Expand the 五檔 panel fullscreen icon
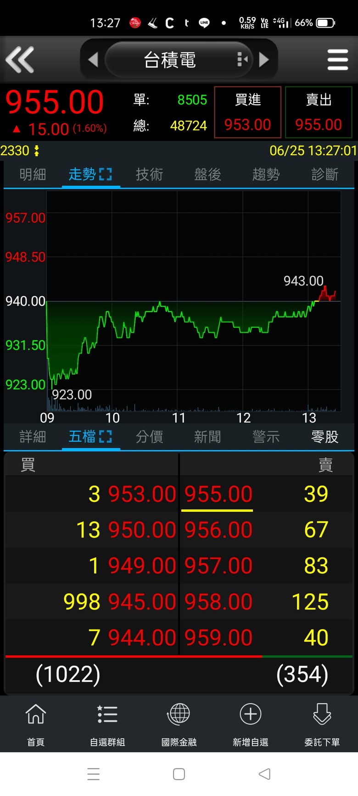 (106, 436)
